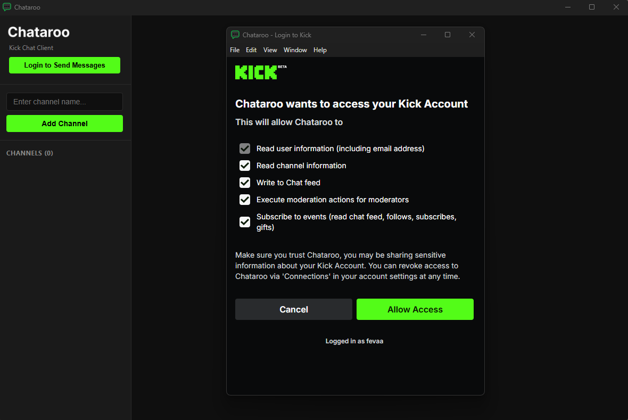The width and height of the screenshot is (628, 420).
Task: Click Allow Access to grant permissions
Action: point(415,309)
